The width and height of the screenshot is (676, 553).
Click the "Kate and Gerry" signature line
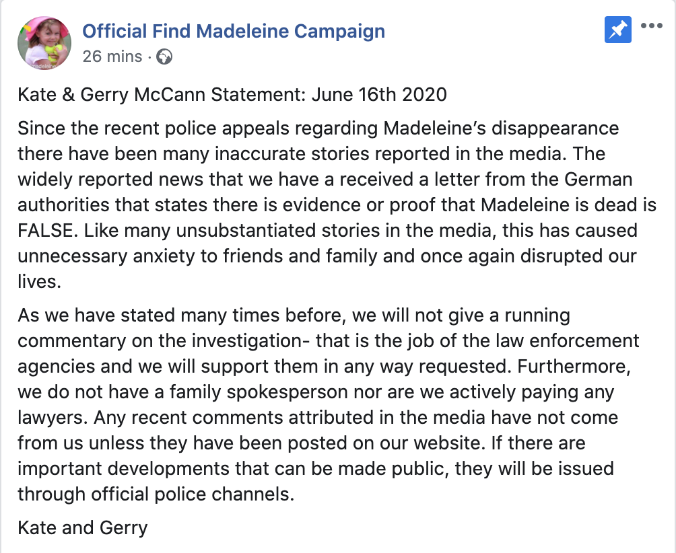82,527
